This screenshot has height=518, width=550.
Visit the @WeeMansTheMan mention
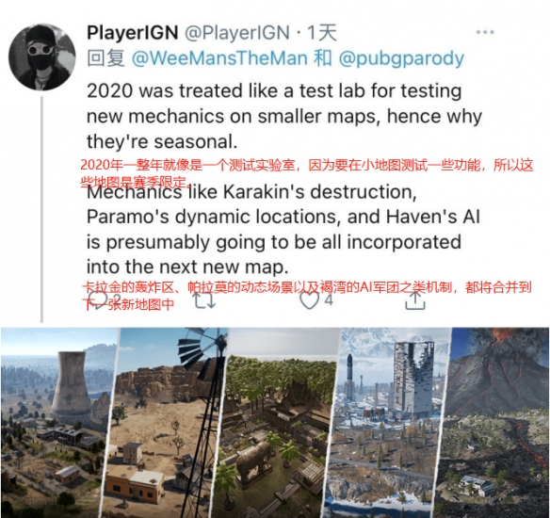(219, 58)
